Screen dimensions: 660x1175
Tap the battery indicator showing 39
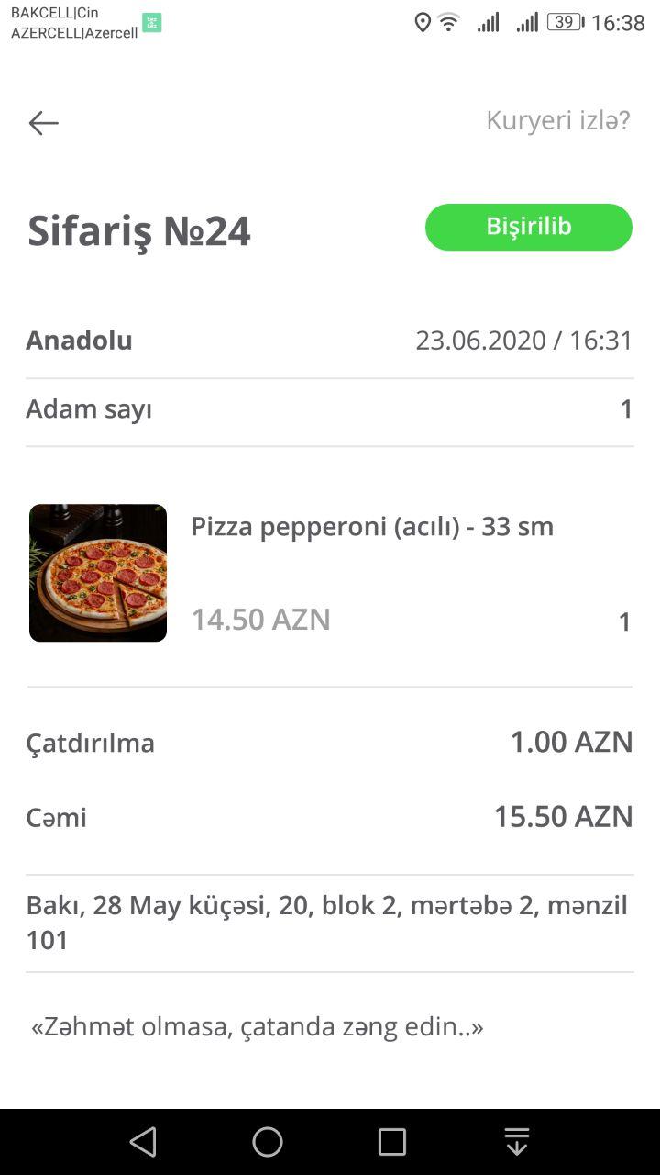564,23
